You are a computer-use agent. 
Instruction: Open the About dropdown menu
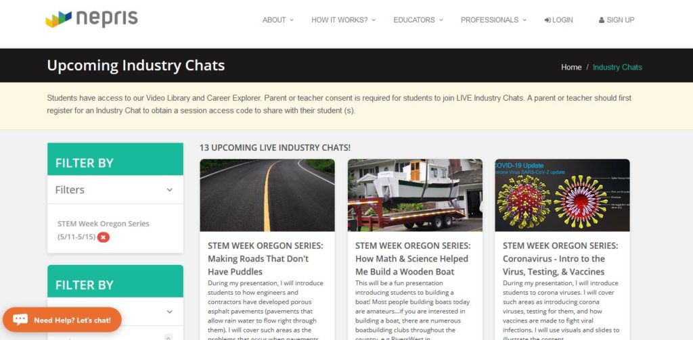click(x=278, y=20)
